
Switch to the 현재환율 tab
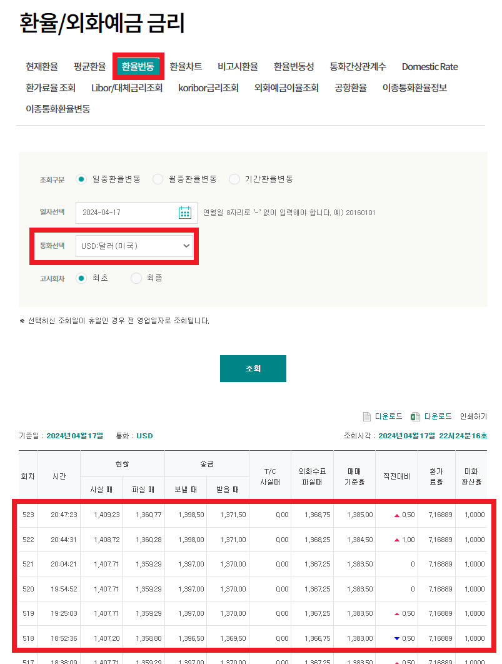coord(41,66)
